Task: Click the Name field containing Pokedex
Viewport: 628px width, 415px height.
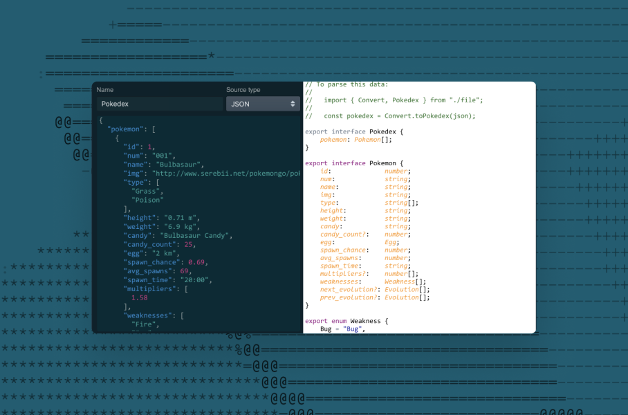Action: [159, 104]
